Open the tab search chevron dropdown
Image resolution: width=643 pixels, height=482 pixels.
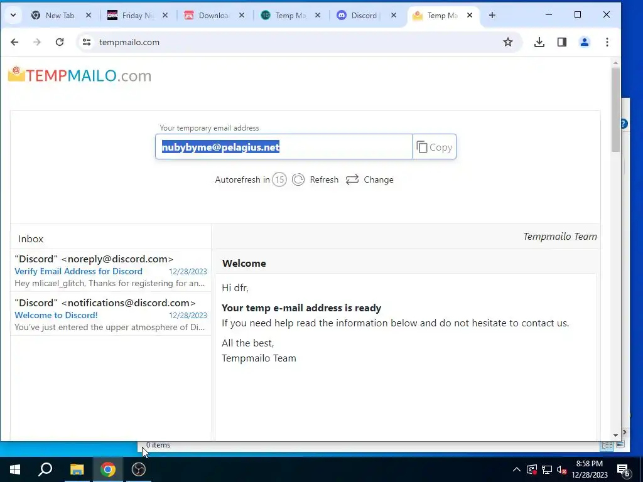pos(13,15)
